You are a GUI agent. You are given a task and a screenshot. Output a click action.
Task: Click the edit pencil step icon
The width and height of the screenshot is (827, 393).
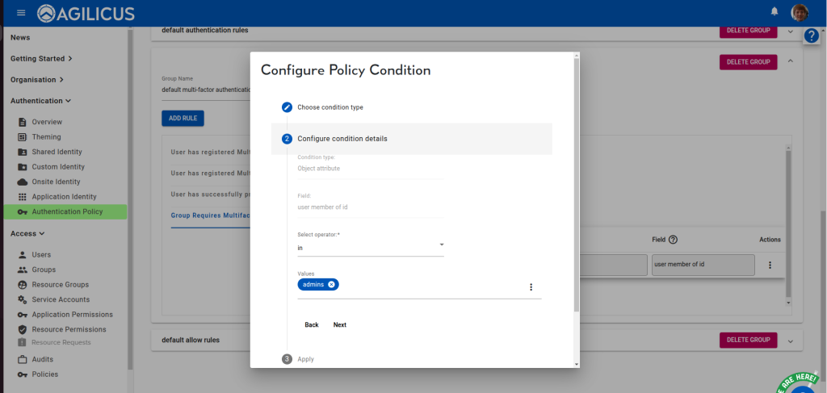287,107
